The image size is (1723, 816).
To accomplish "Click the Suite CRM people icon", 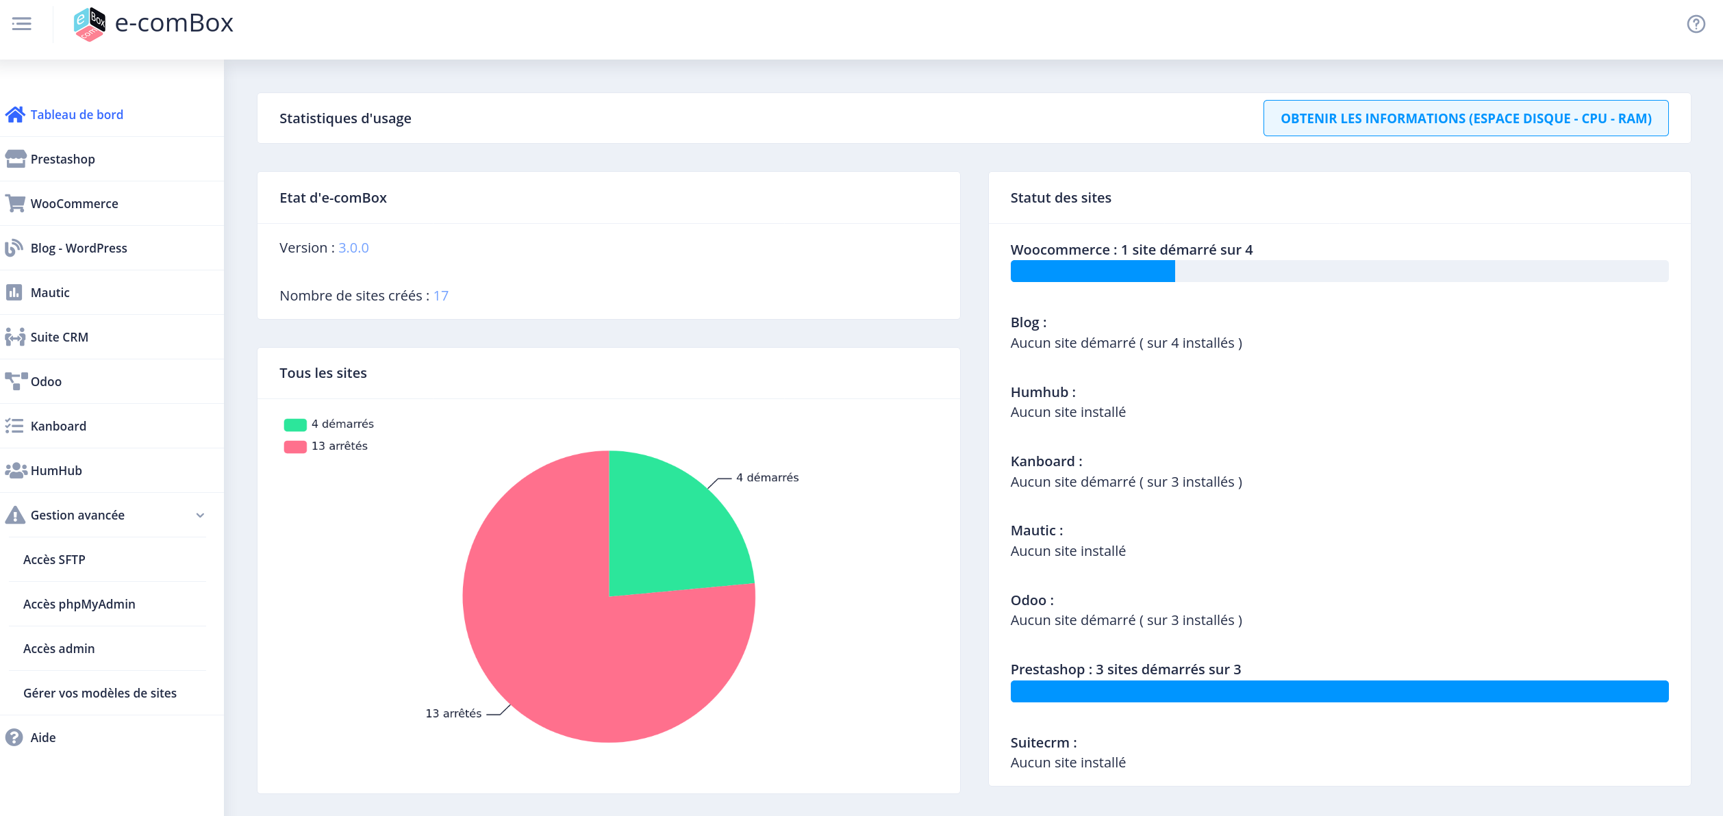I will (15, 337).
